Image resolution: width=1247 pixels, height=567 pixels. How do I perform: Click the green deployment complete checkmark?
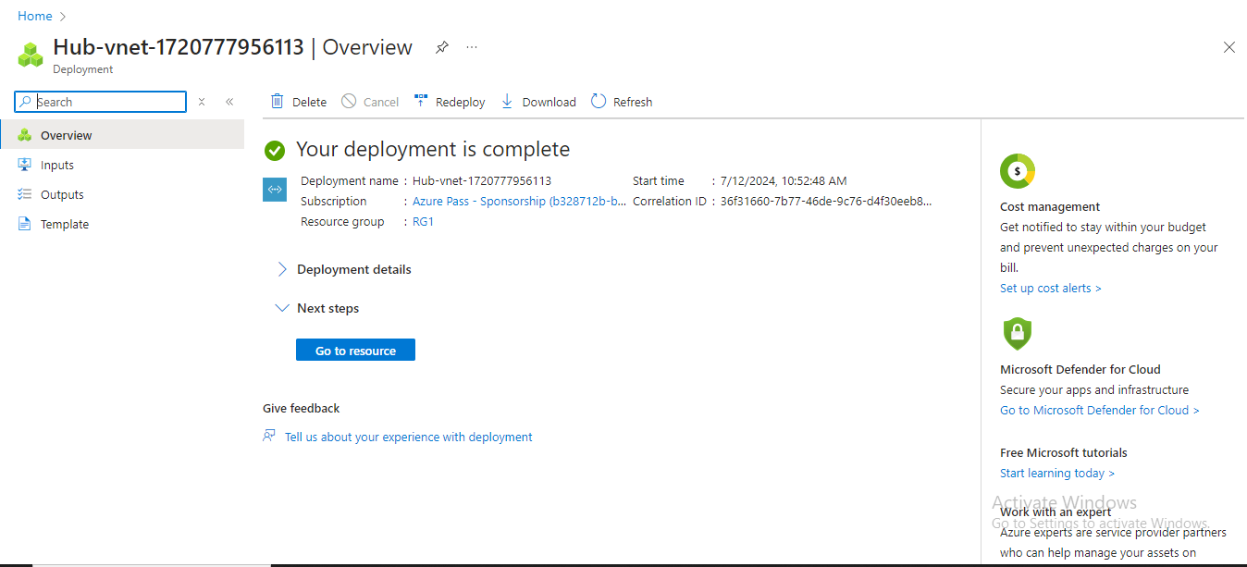(274, 150)
